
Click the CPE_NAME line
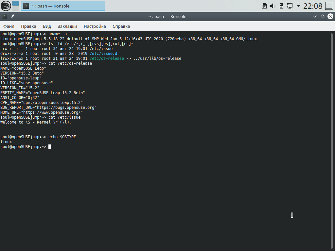click(42, 103)
